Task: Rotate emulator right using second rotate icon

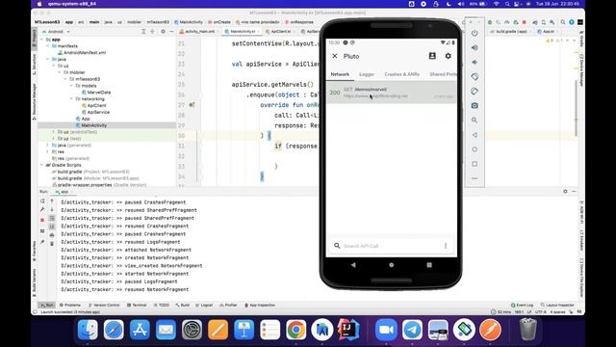Action: 475,92
